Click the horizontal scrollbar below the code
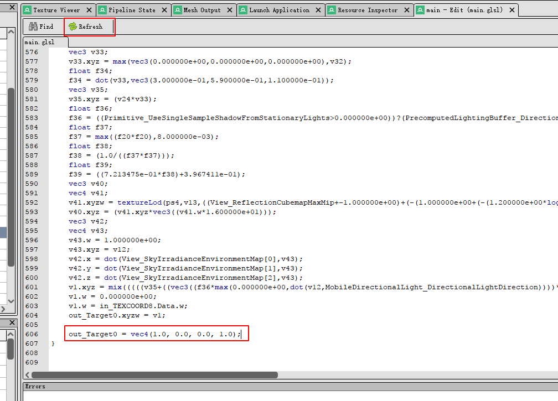 (155, 374)
